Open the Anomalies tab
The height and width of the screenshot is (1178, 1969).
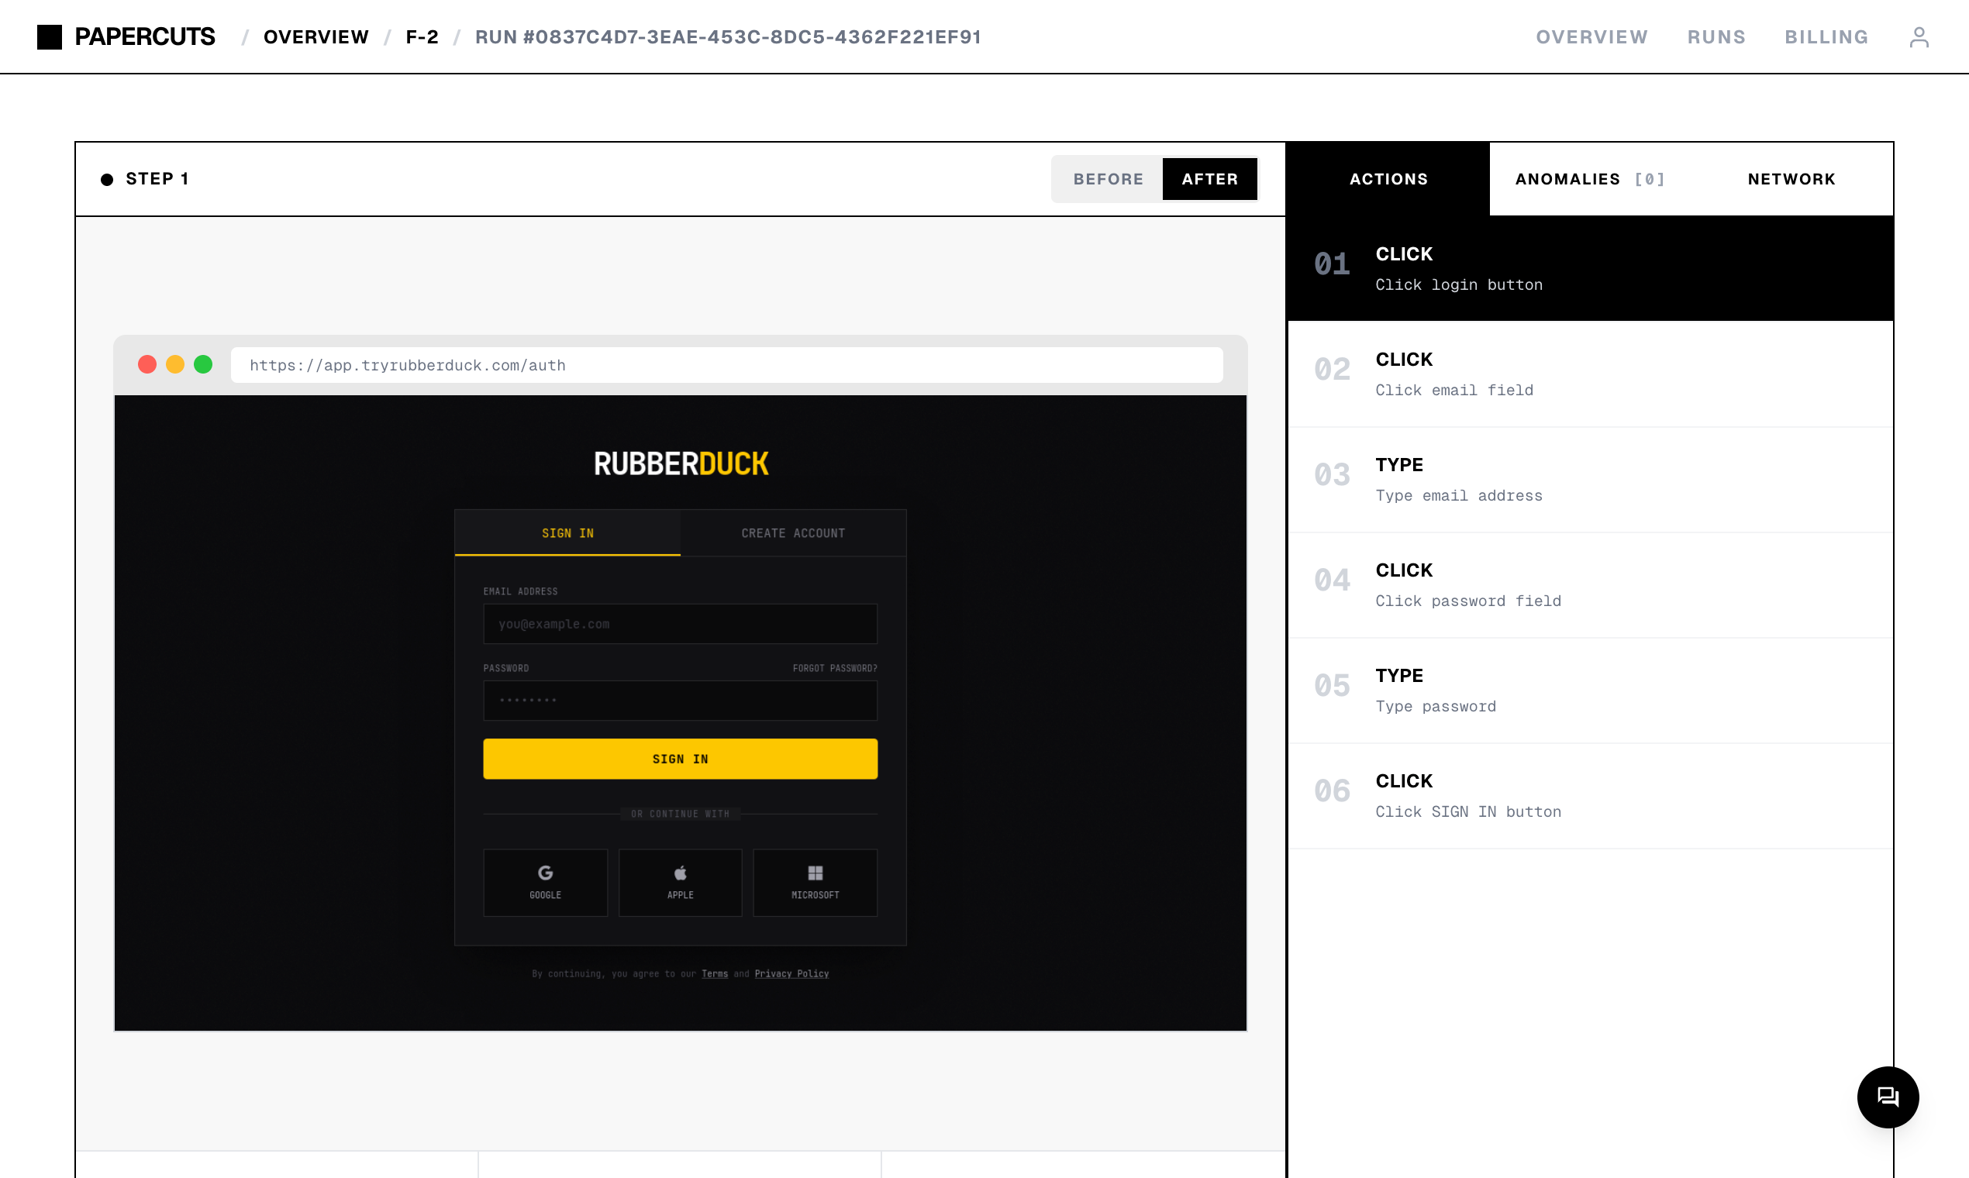click(x=1588, y=179)
